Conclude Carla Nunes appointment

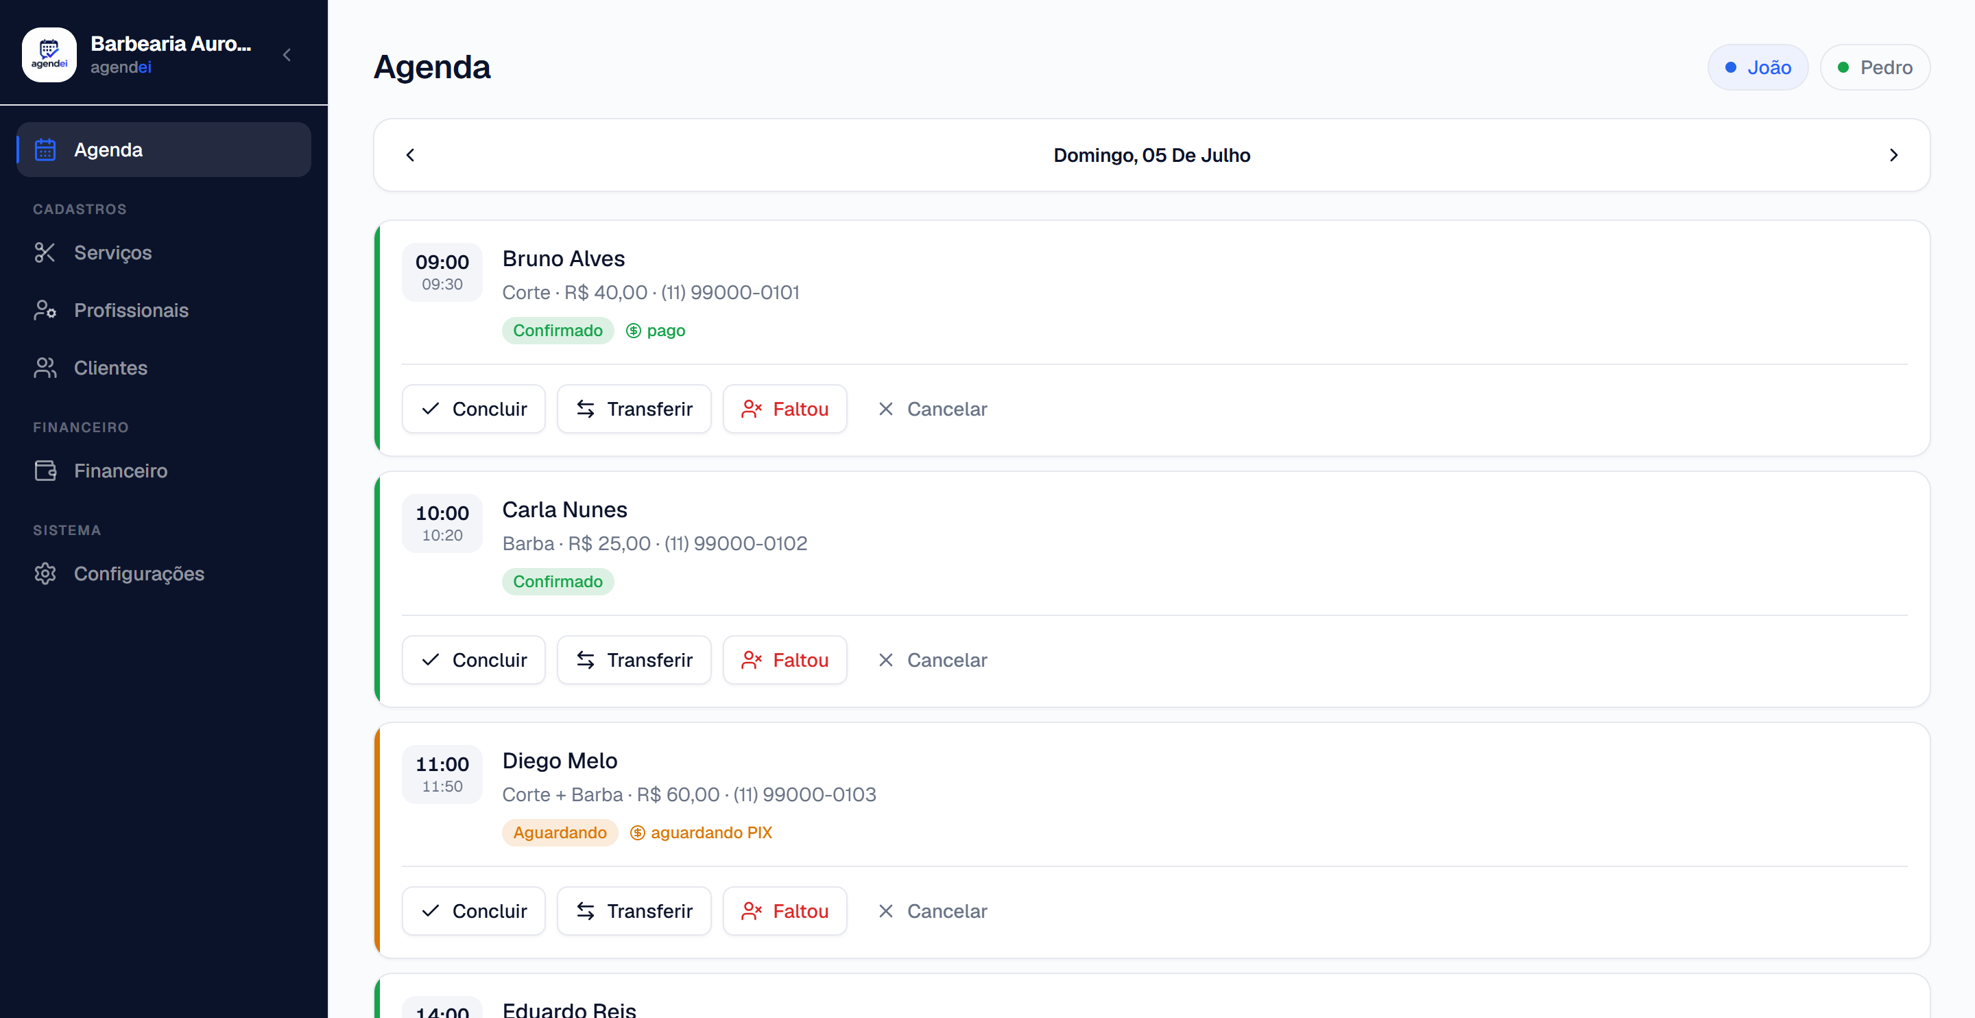(x=474, y=660)
